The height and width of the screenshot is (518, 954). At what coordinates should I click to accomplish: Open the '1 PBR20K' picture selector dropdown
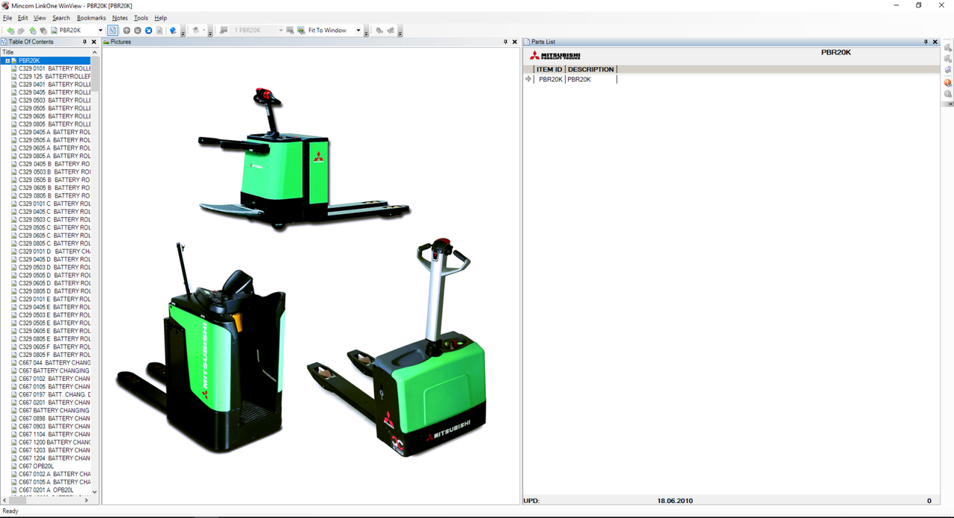pyautogui.click(x=280, y=31)
